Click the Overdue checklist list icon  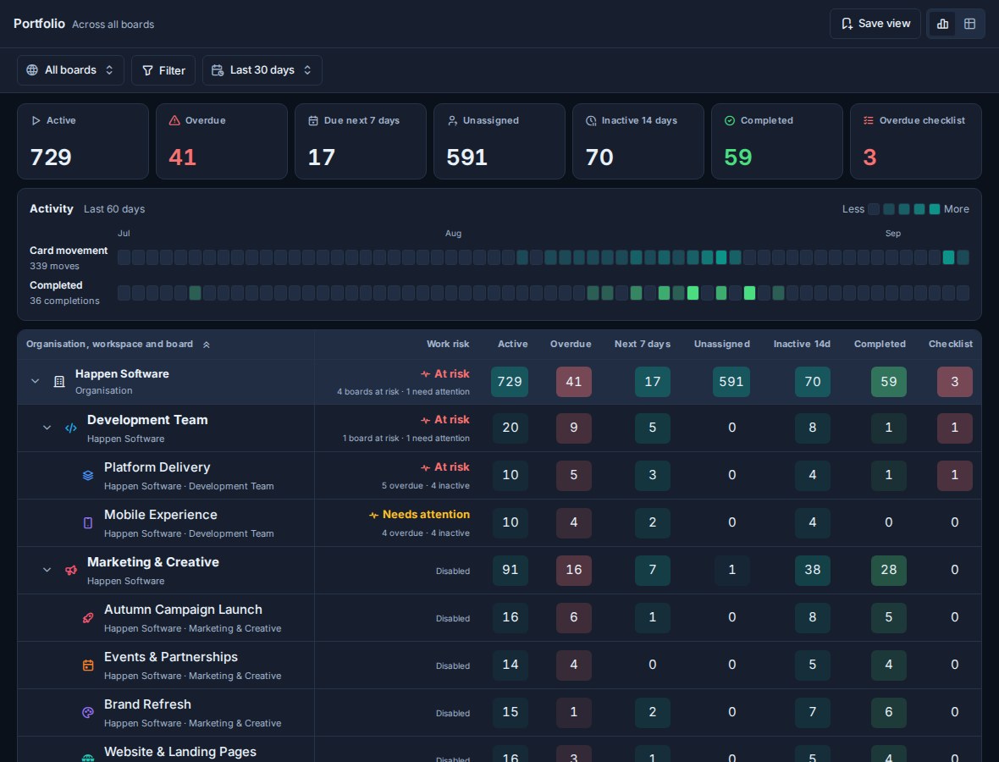[869, 120]
